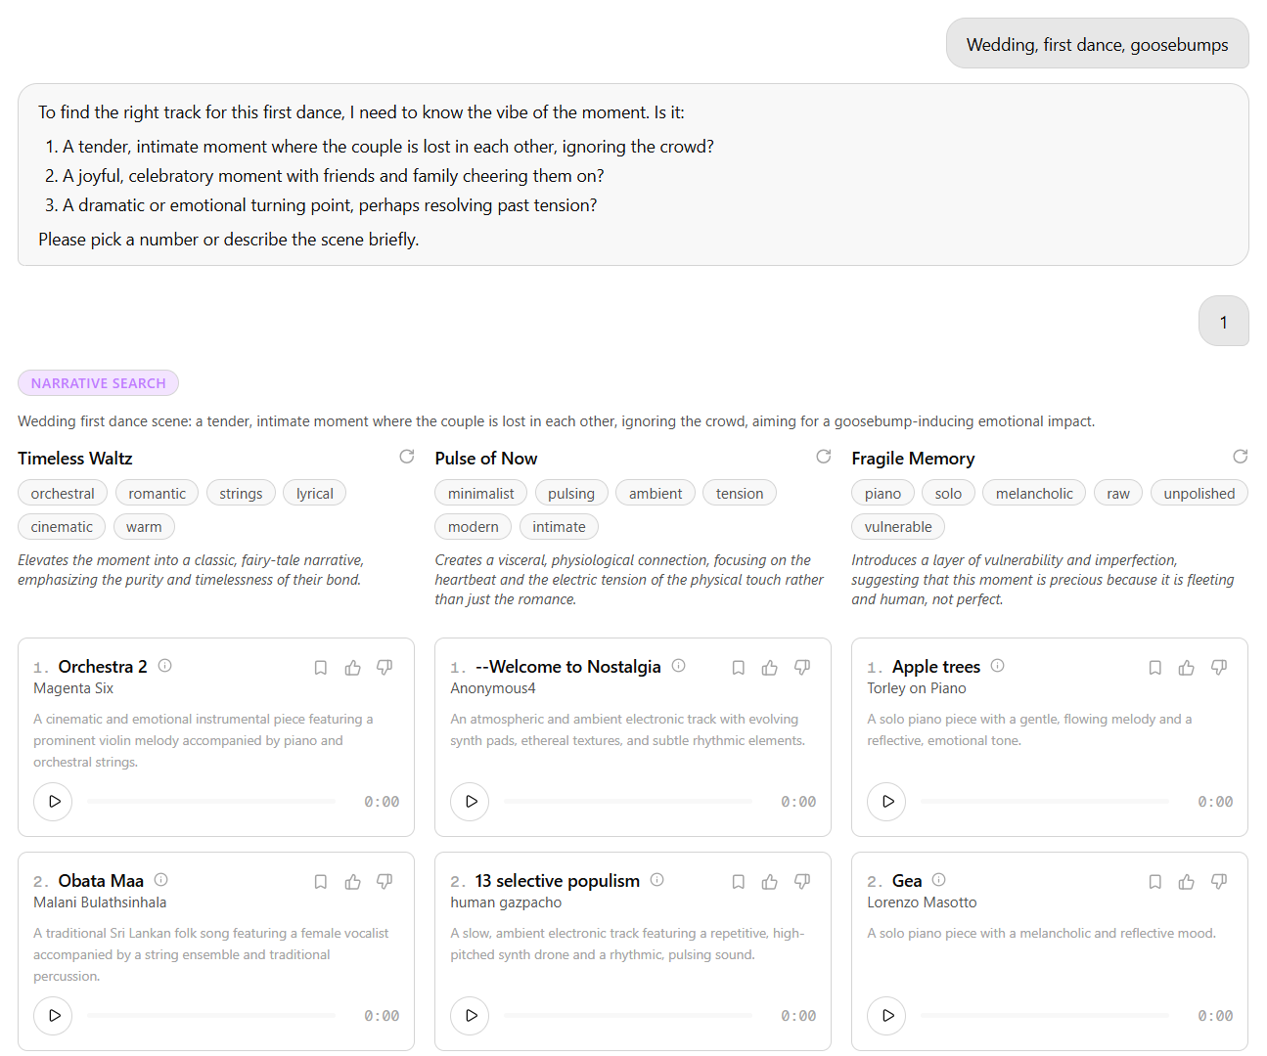This screenshot has height=1056, width=1267.
Task: Show info for Obata Maa
Action: pos(161,880)
